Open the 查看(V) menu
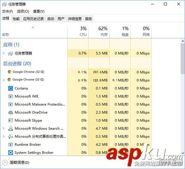This screenshot has width=185, height=169. click(x=39, y=12)
